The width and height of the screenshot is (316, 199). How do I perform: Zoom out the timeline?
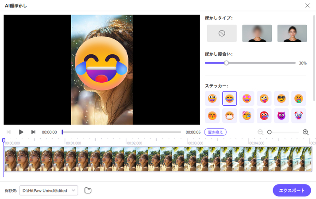coord(260,132)
